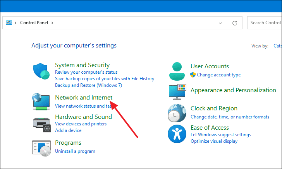The image size is (282, 169).
Task: Open Network and Internet category
Action: (x=84, y=97)
